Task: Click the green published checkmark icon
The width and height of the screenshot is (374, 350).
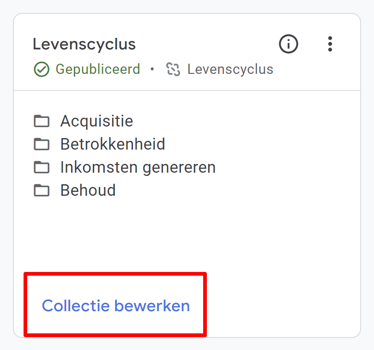Action: (41, 69)
